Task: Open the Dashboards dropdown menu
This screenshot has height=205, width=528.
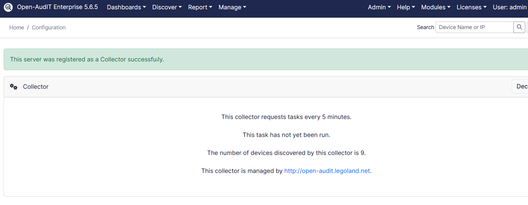Action: coord(126,7)
